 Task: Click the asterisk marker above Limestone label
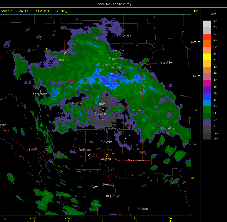click(40, 91)
